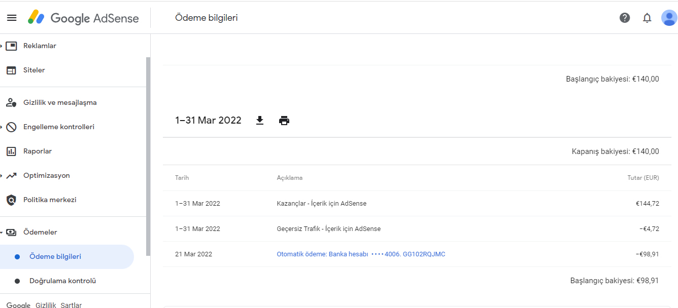The height and width of the screenshot is (308, 678).
Task: Click the Açıklama column header
Action: click(x=290, y=178)
